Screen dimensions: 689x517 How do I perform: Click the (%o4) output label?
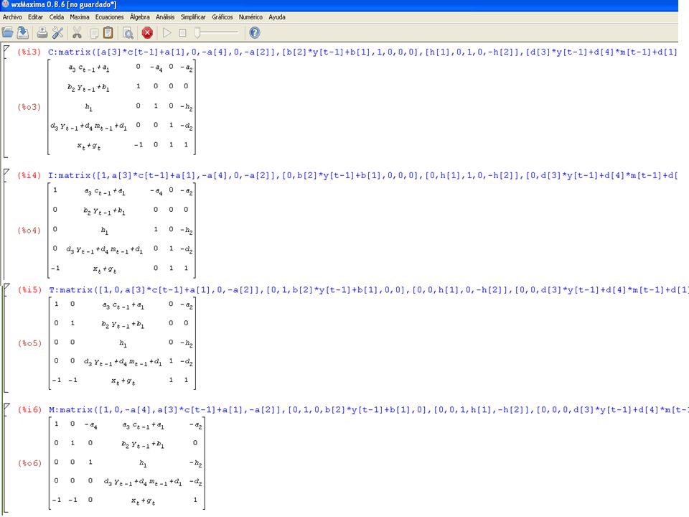pos(29,230)
